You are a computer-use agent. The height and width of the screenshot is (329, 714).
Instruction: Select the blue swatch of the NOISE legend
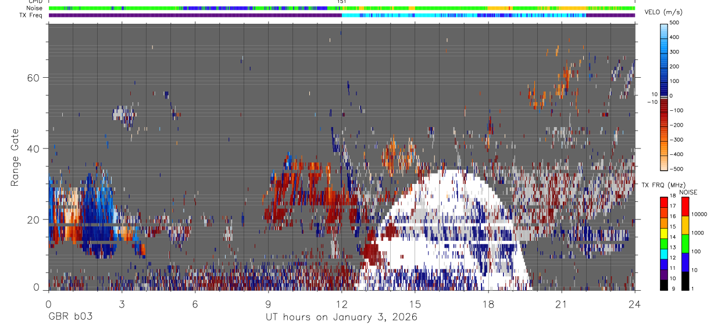tap(686, 262)
